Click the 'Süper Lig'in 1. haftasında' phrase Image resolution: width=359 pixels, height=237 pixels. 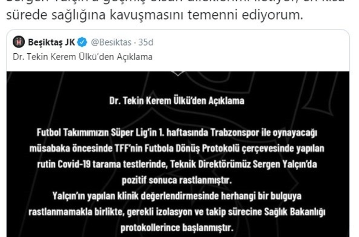pos(159,132)
